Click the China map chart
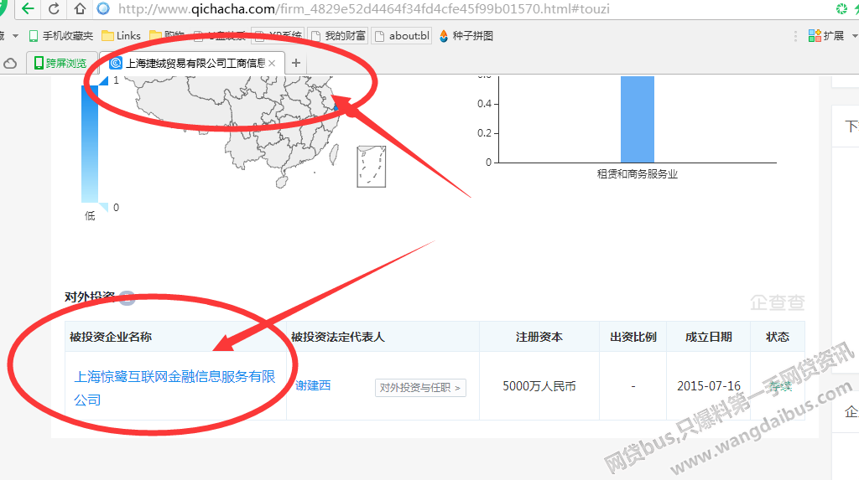This screenshot has width=859, height=480. pos(232,132)
